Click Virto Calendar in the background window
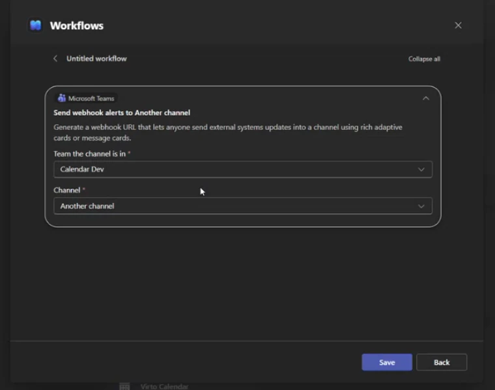 tap(164, 387)
